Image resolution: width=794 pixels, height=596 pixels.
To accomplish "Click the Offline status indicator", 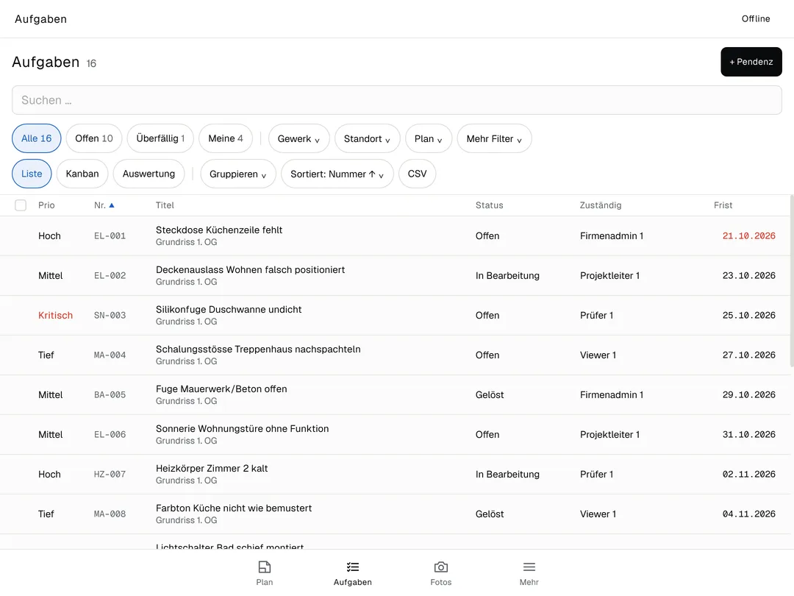I will 756,18.
